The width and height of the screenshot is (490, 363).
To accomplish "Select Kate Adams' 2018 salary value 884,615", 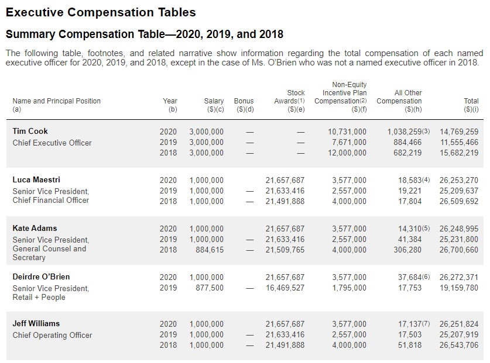I will click(209, 250).
